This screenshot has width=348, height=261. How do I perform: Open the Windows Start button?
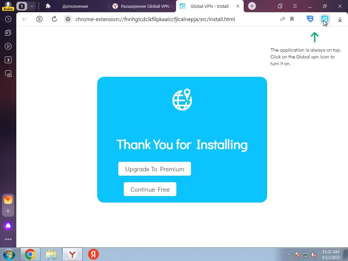point(9,254)
